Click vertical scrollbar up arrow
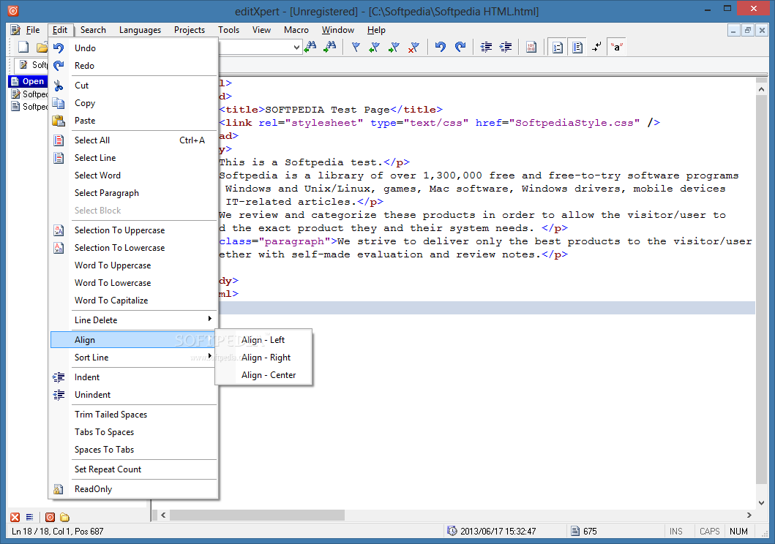 [761, 89]
